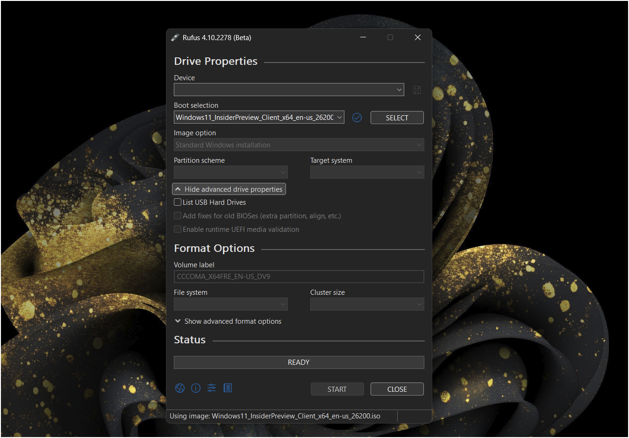Open the Boot selection dropdown
This screenshot has width=629, height=438.
pyautogui.click(x=259, y=118)
